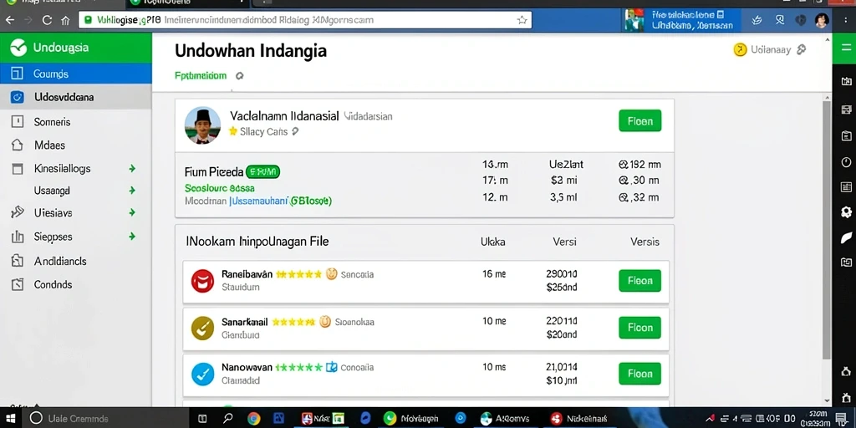
Task: Click the Undougasia checkmark logo
Action: click(18, 48)
